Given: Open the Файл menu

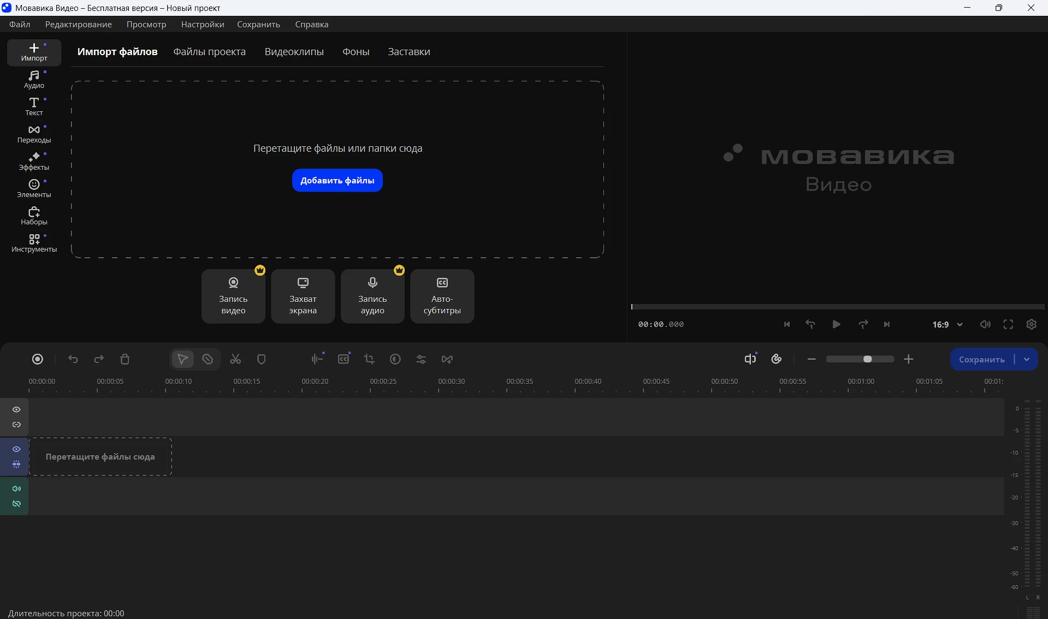Looking at the screenshot, I should pos(20,25).
